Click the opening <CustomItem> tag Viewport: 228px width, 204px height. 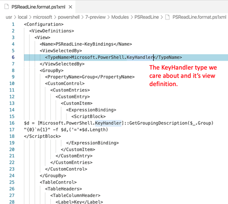click(x=76, y=103)
